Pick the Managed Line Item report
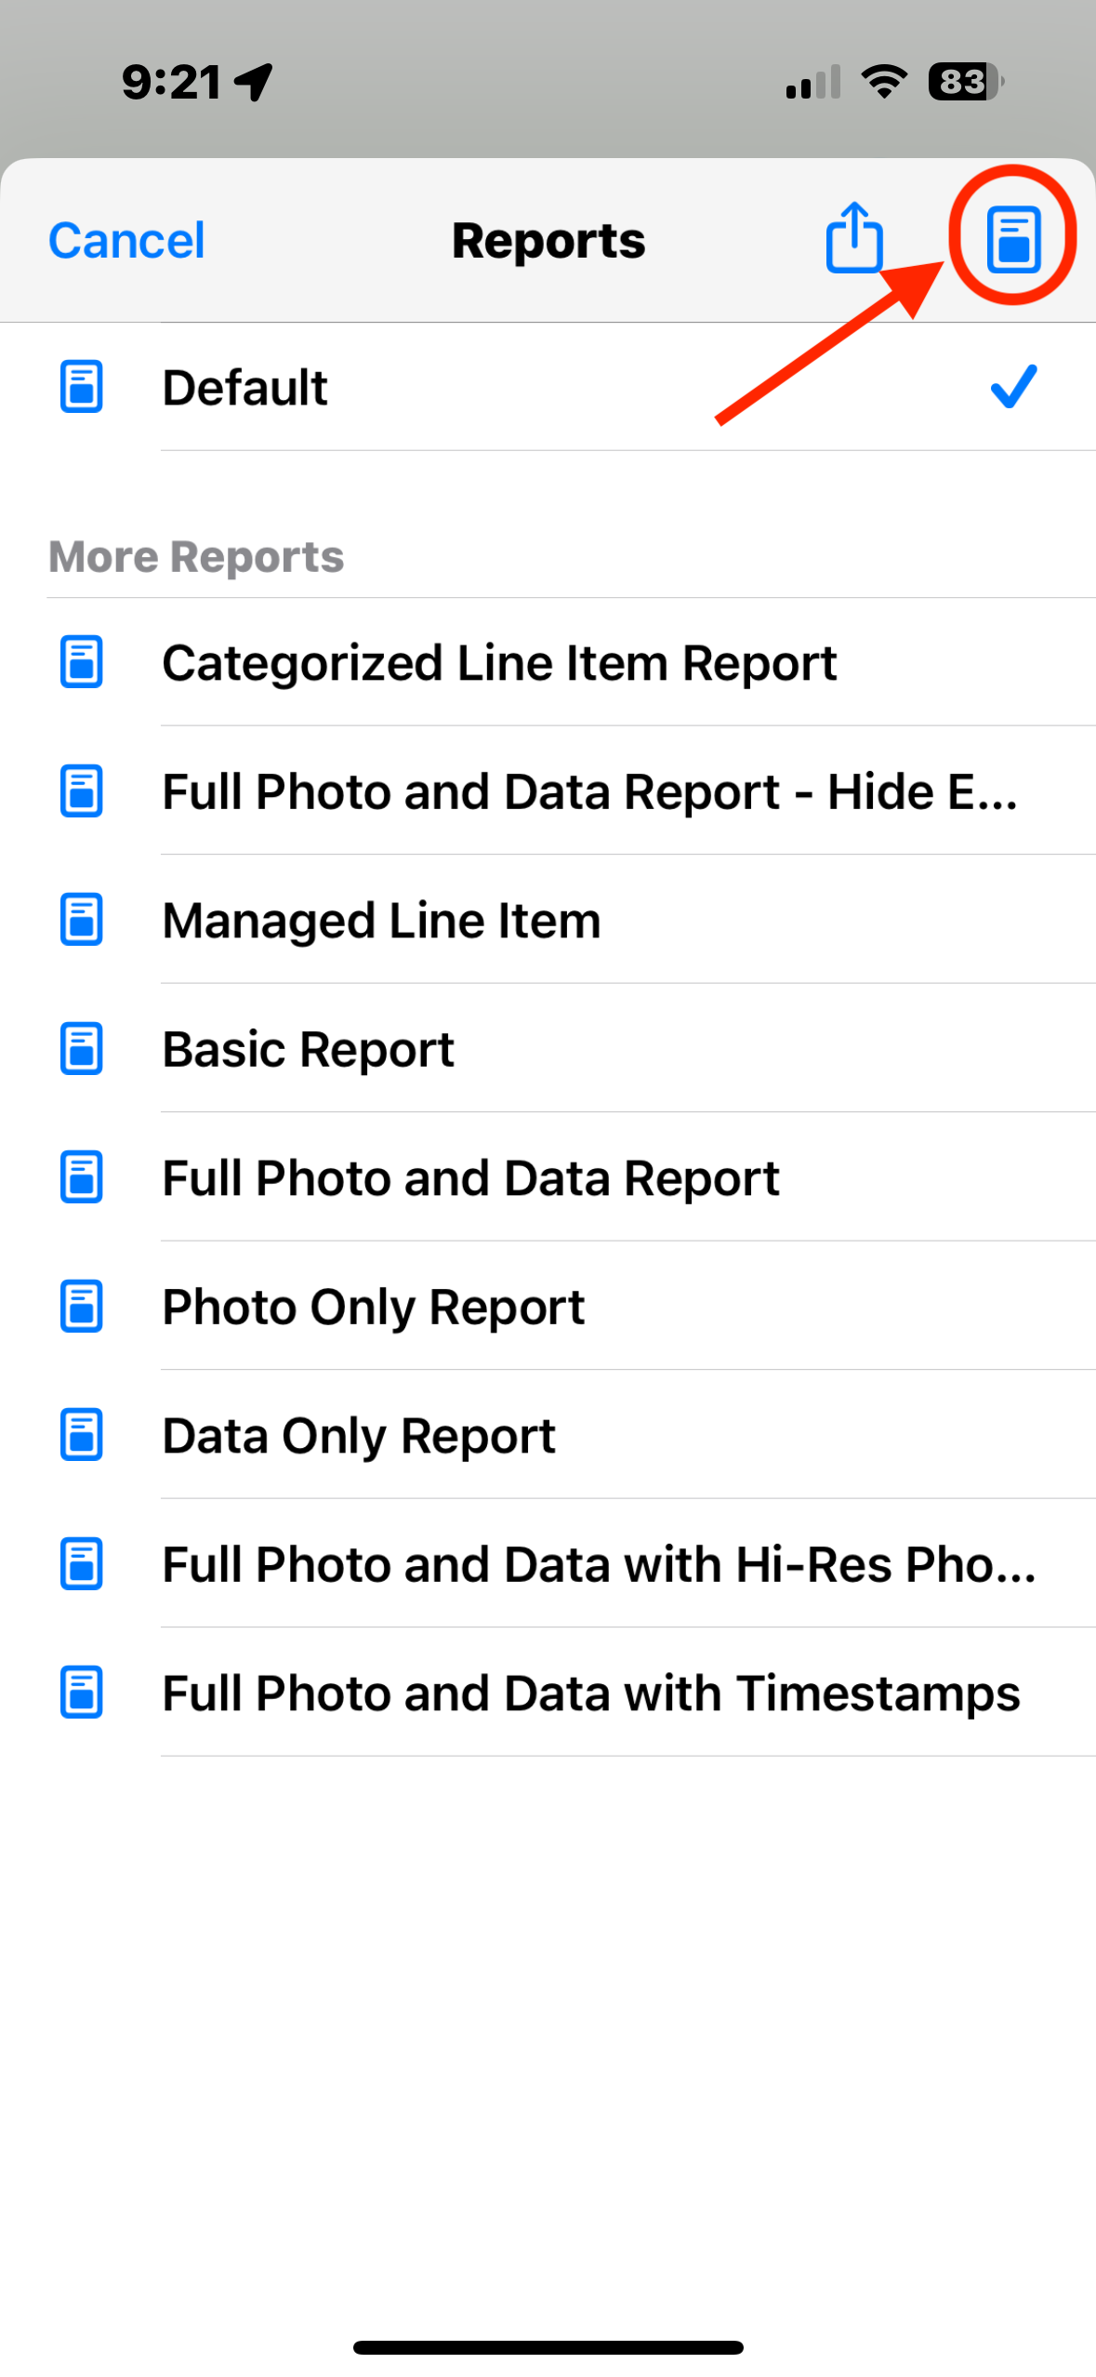This screenshot has height=2377, width=1096. pos(548,921)
